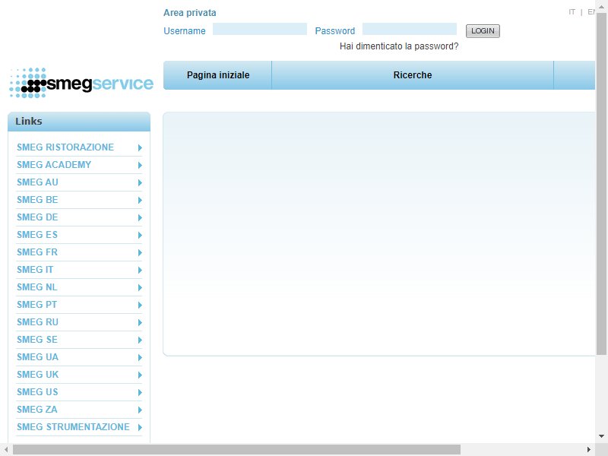Select SMEG US link
The image size is (608, 456).
(x=37, y=391)
